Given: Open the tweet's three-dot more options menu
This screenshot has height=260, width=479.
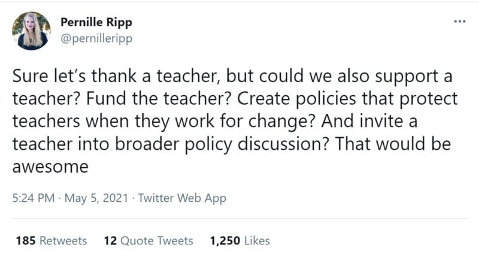Looking at the screenshot, I should tap(459, 22).
